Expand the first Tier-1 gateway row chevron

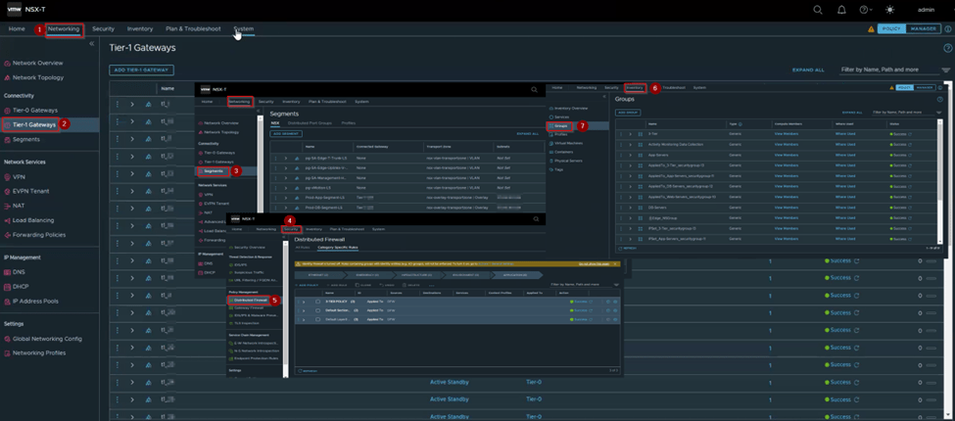(132, 104)
